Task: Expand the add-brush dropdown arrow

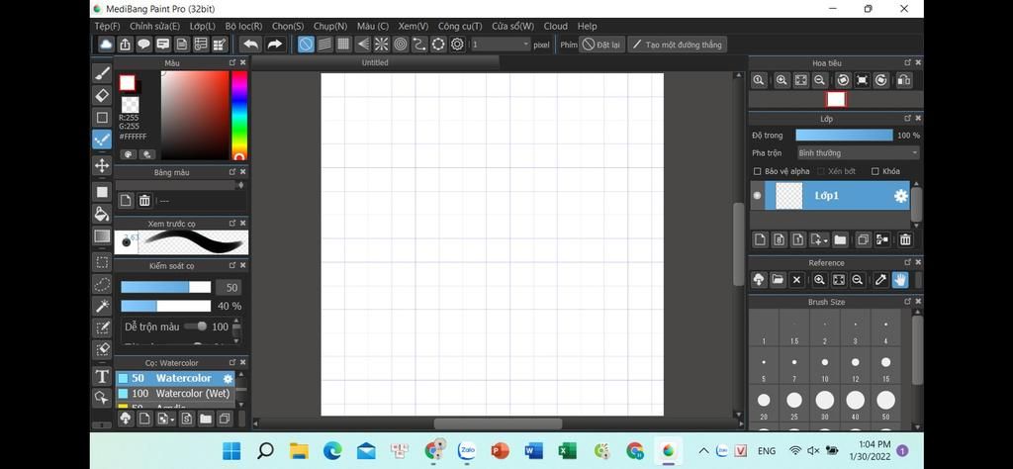Action: [x=172, y=420]
